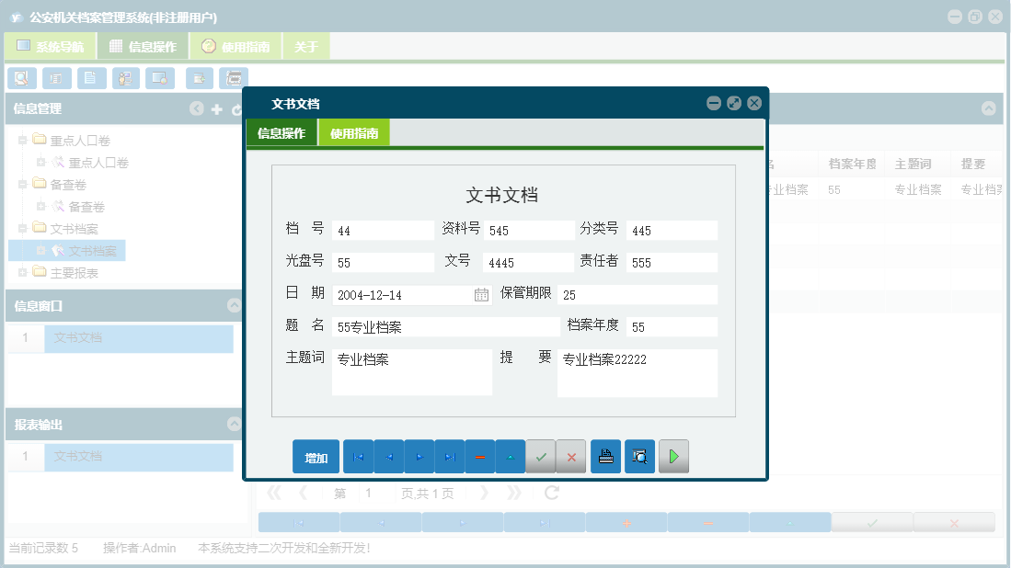Click the 档号 input field
The height and width of the screenshot is (568, 1011).
(x=383, y=231)
